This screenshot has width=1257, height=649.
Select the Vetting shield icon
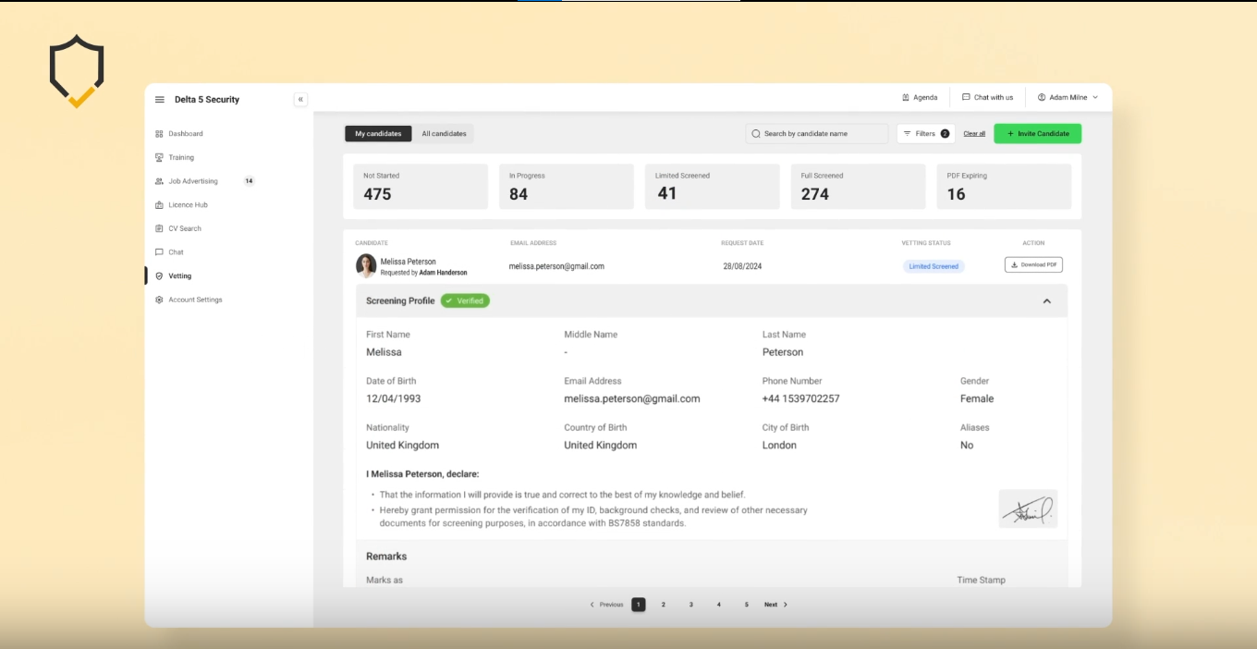pos(158,276)
